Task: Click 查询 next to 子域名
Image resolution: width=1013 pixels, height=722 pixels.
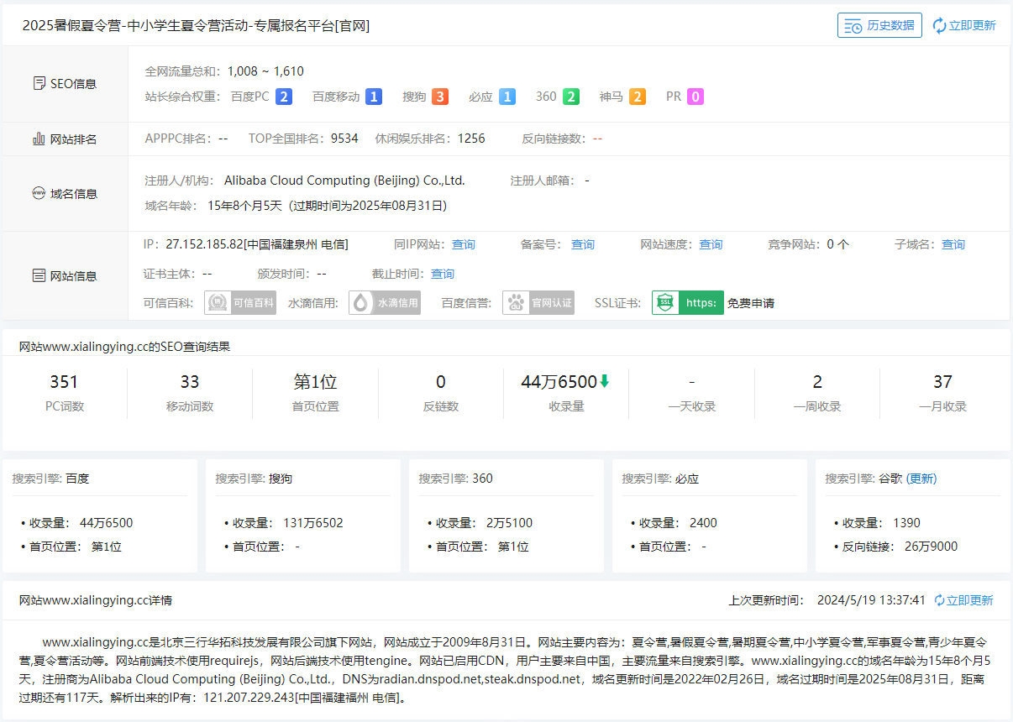Action: (x=953, y=244)
